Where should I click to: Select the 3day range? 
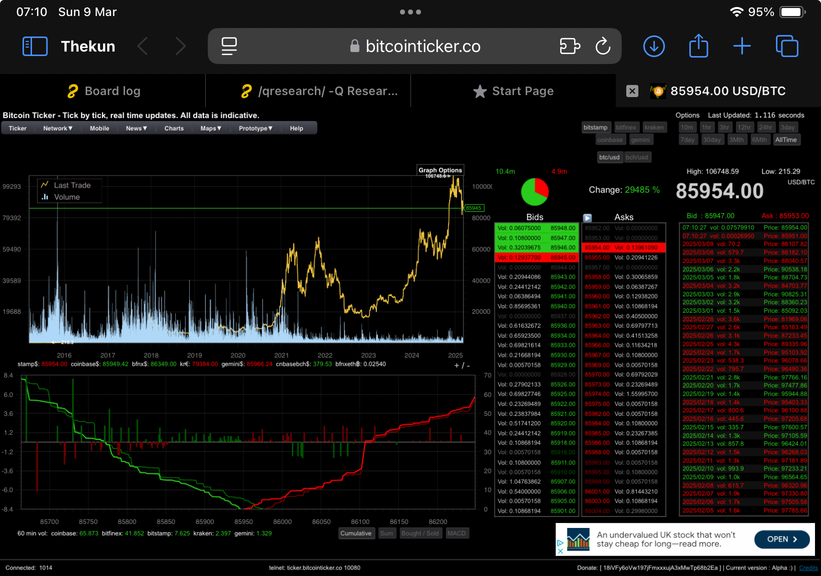[x=787, y=128]
